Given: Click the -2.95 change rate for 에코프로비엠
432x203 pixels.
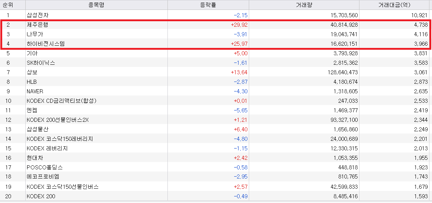Looking at the screenshot, I should point(240,177).
